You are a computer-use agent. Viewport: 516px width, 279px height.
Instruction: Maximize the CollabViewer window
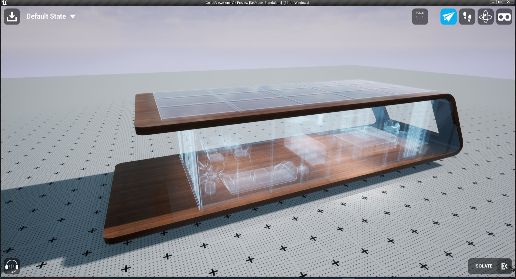(500, 2)
